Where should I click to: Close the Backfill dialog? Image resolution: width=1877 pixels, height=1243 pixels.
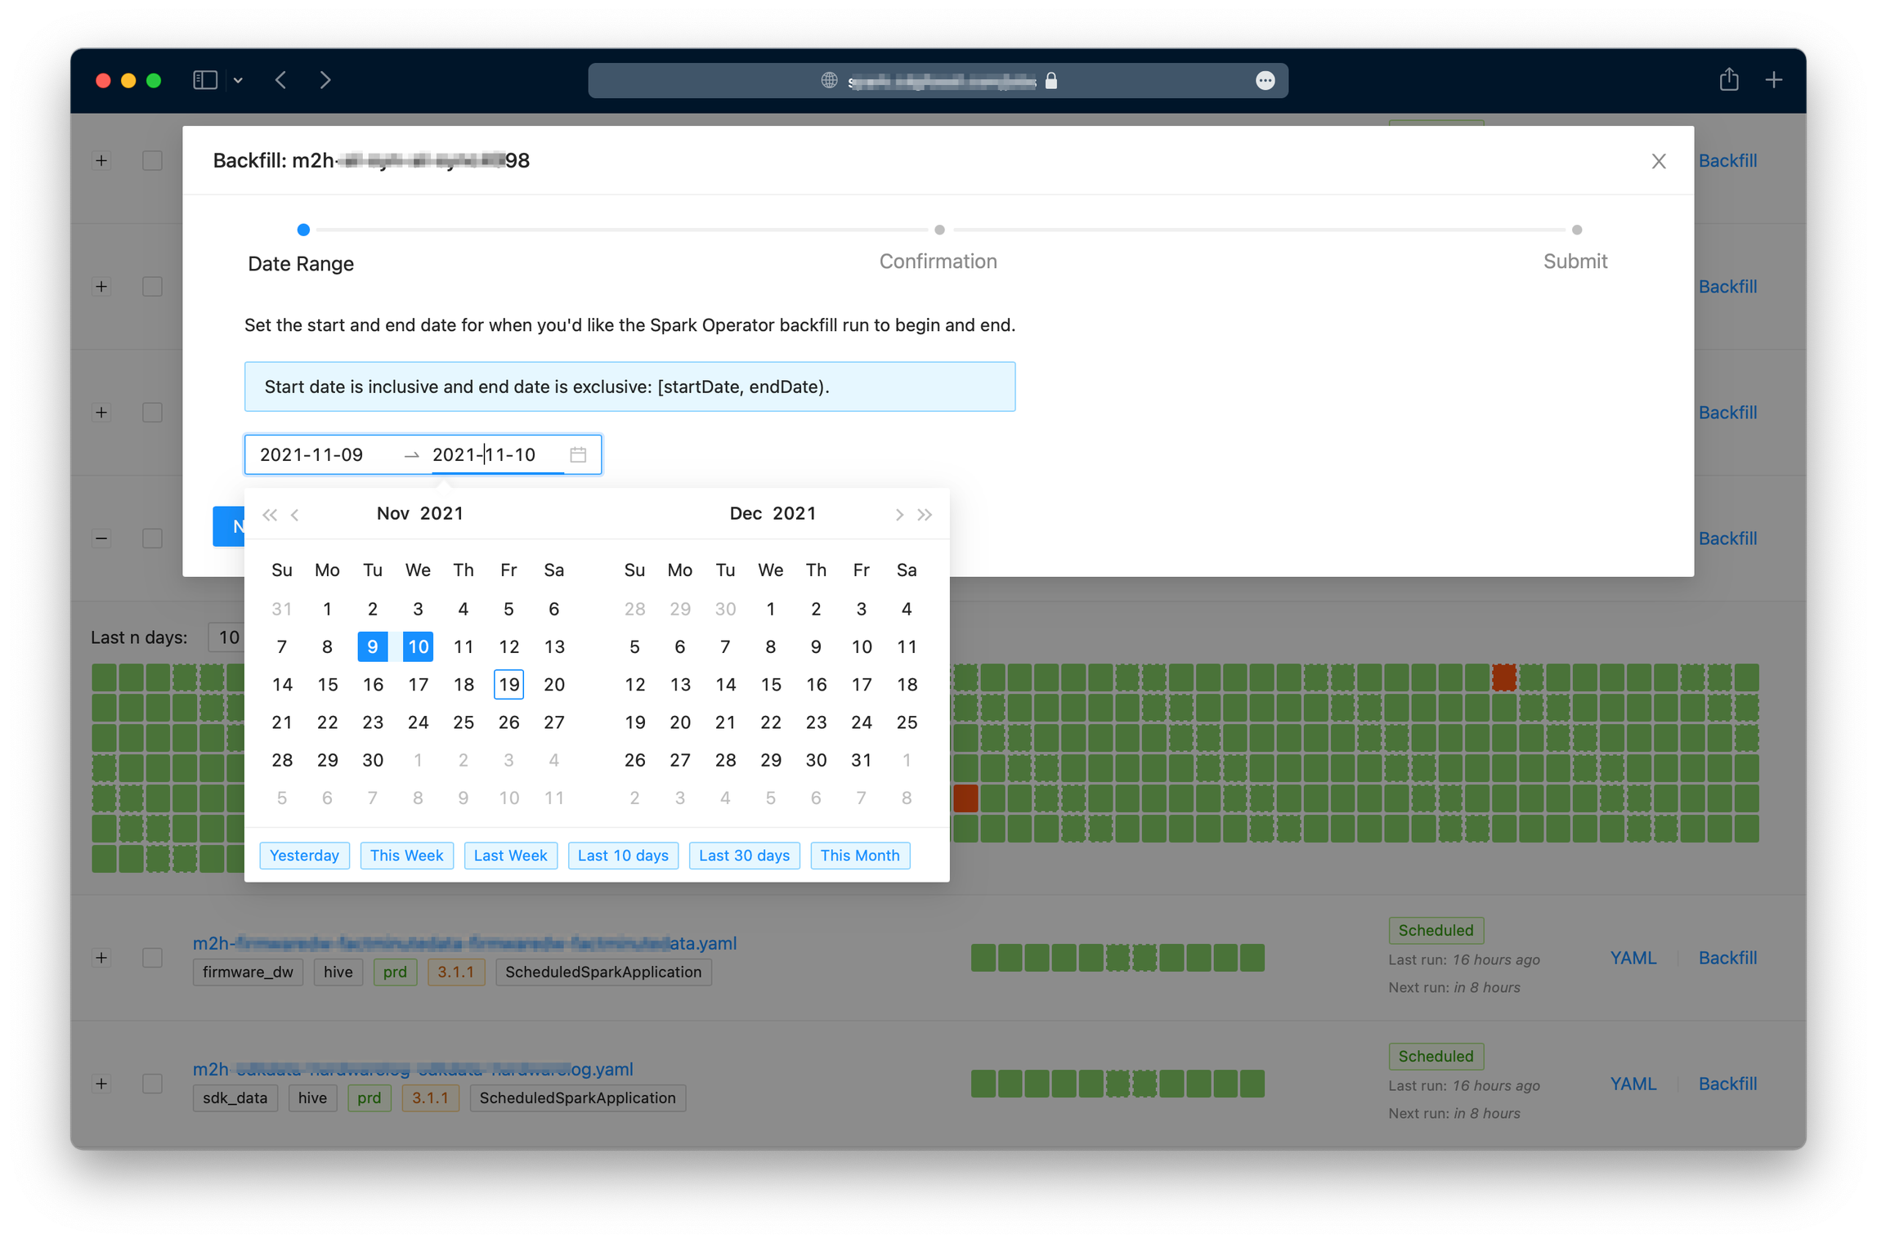point(1658,161)
